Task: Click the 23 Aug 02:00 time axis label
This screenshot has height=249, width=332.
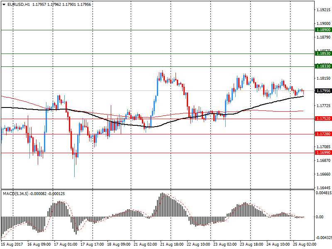Action: coord(225,244)
